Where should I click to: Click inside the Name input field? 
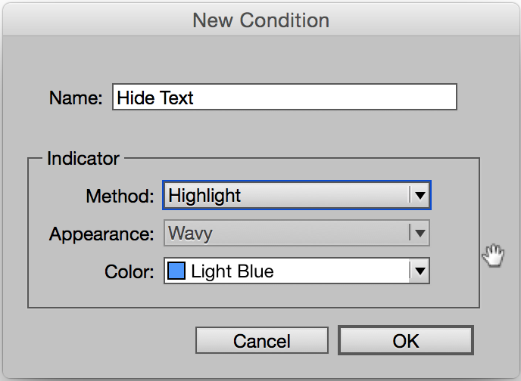click(x=285, y=97)
